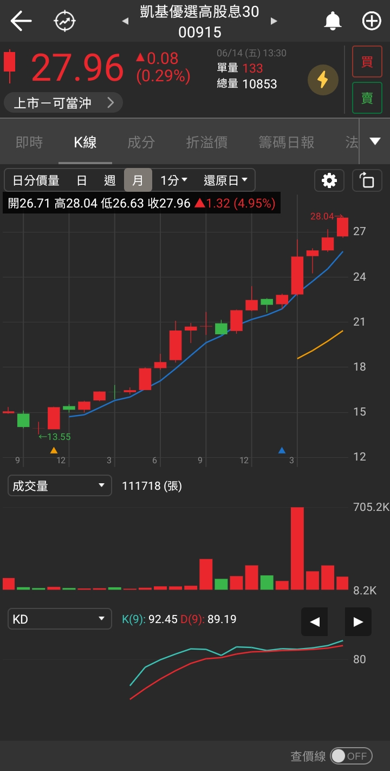Image resolution: width=390 pixels, height=771 pixels.
Task: Add stock to watchlist plus icon
Action: [372, 22]
